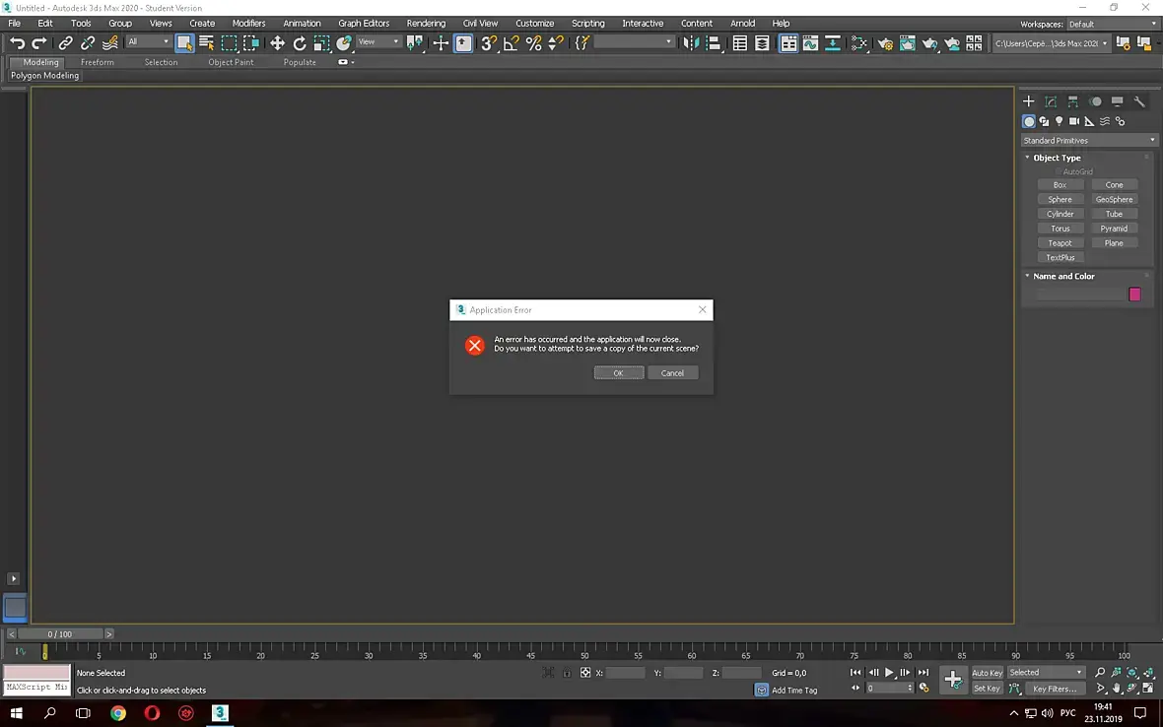
Task: Toggle the Scene Explorer
Action: tap(739, 43)
